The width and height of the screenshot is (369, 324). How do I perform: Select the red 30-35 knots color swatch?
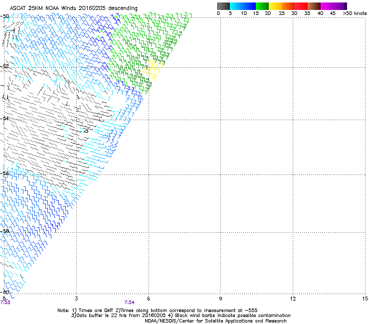[301, 6]
